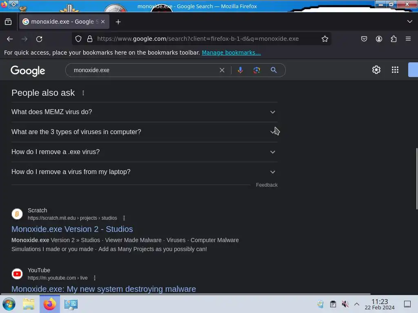This screenshot has width=418, height=313.
Task: Open the Windows Start button
Action: (x=9, y=304)
